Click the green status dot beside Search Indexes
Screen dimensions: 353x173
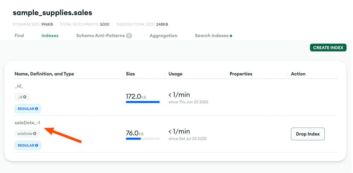click(x=231, y=36)
